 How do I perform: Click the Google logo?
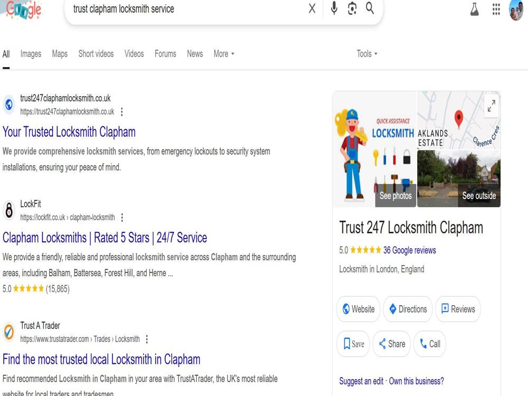point(23,10)
